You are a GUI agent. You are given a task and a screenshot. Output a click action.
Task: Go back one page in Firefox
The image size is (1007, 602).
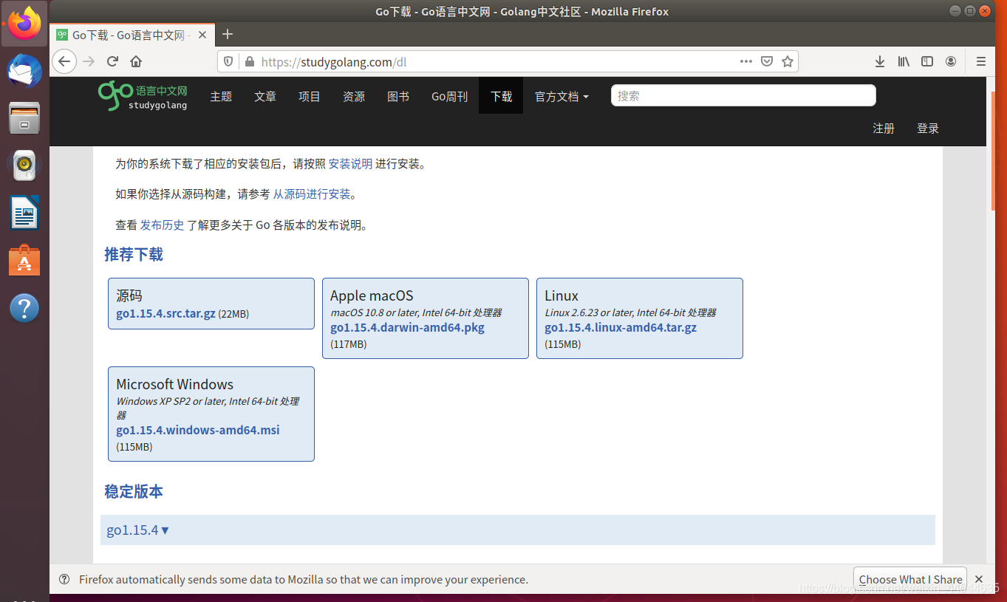tap(65, 61)
